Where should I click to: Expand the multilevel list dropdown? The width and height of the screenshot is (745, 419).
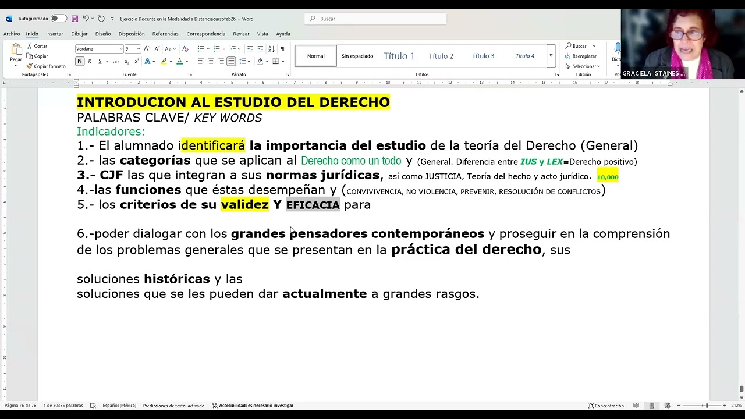pyautogui.click(x=240, y=49)
